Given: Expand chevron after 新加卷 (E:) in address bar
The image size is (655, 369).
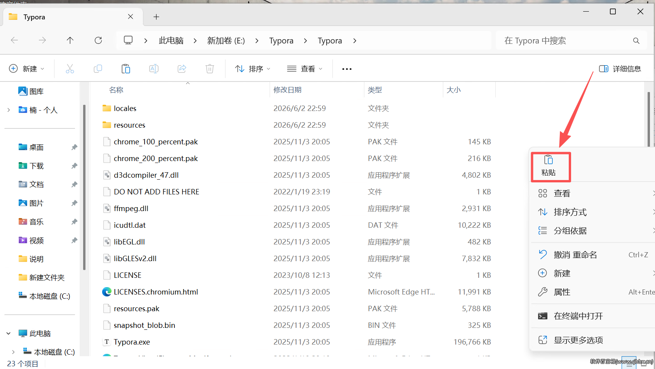Looking at the screenshot, I should coord(257,41).
